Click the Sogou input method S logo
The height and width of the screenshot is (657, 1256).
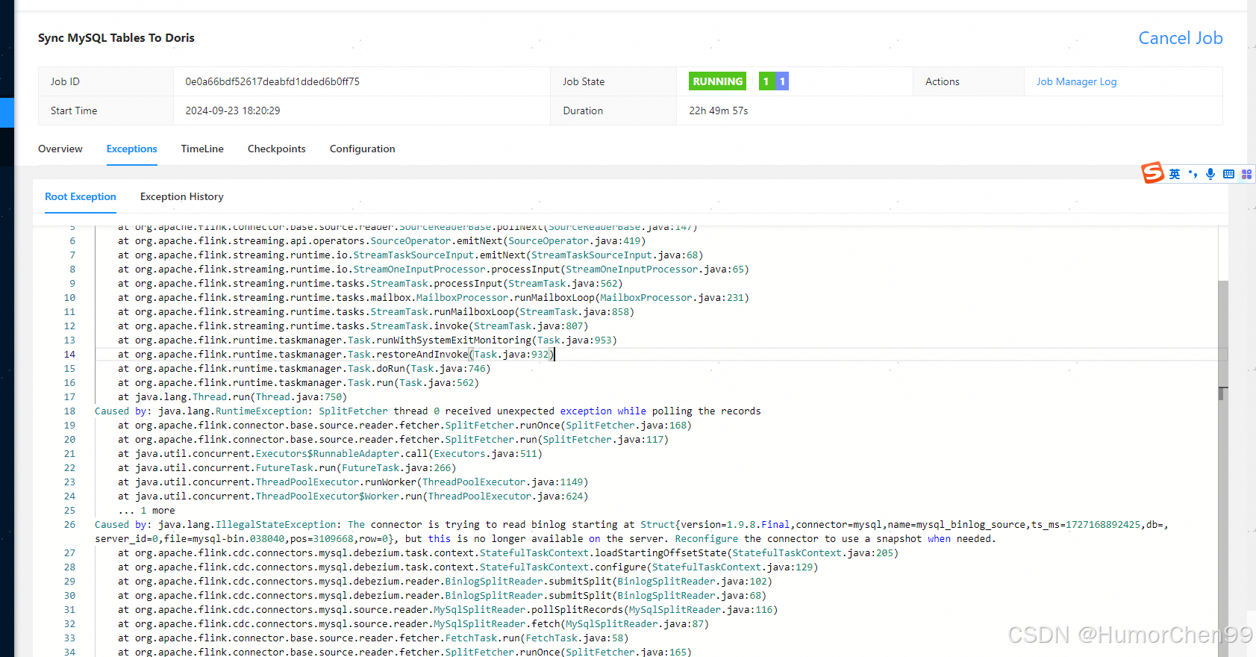point(1153,173)
